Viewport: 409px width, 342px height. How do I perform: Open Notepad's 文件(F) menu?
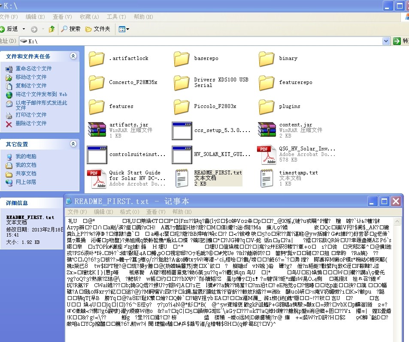point(77,212)
